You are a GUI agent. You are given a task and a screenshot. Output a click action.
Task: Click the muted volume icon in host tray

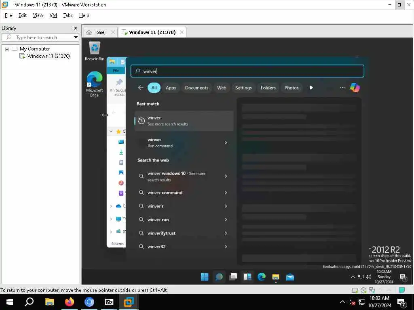coord(352,302)
